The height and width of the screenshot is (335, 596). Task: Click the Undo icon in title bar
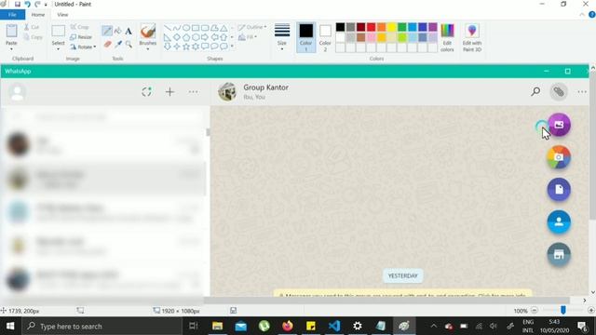coord(27,4)
